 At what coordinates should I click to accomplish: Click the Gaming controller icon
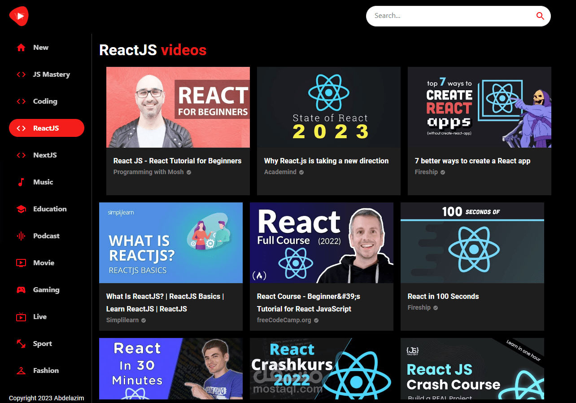21,290
